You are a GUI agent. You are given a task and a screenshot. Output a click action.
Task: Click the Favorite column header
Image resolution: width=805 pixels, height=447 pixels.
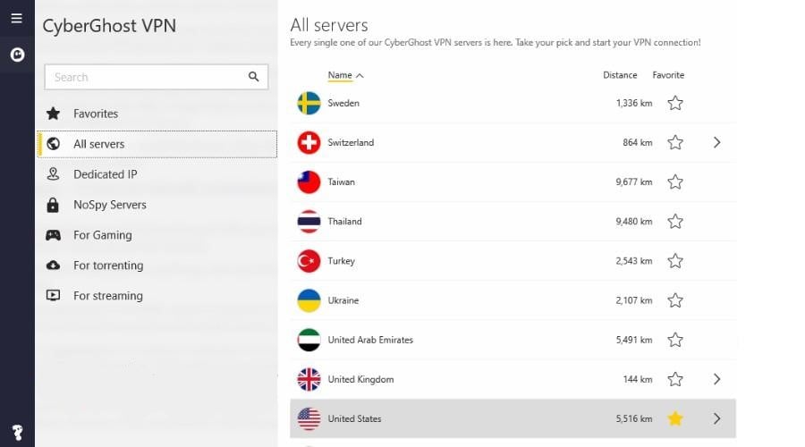(x=668, y=75)
